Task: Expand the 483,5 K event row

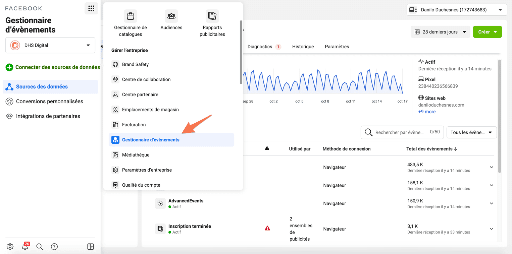Action: click(x=492, y=167)
